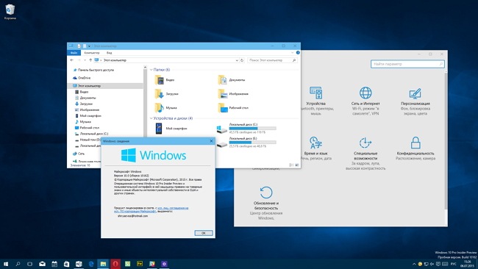Select Этот компьютер in navigation pane
This screenshot has width=478, height=269.
105,86
